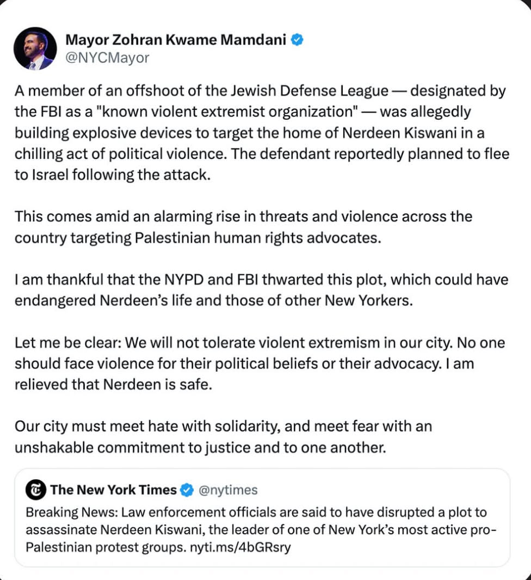Click the first paragraph of the tweet

[x=261, y=133]
